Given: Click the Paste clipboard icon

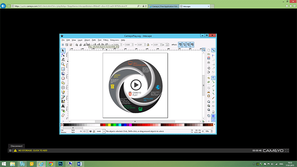Looking at the screenshot, I should tap(208, 96).
